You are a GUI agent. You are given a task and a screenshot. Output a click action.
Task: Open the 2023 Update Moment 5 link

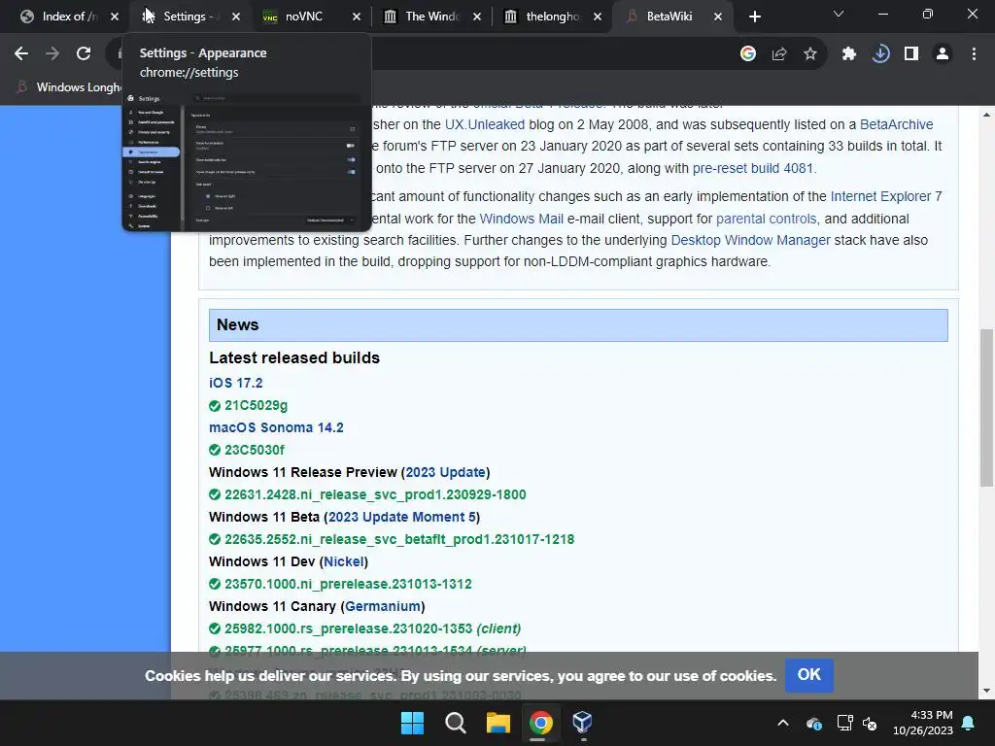[402, 517]
